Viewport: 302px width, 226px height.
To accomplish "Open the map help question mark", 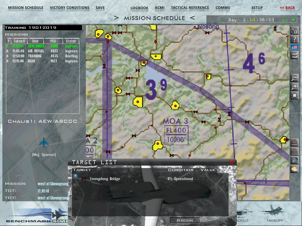I will coord(294,39).
